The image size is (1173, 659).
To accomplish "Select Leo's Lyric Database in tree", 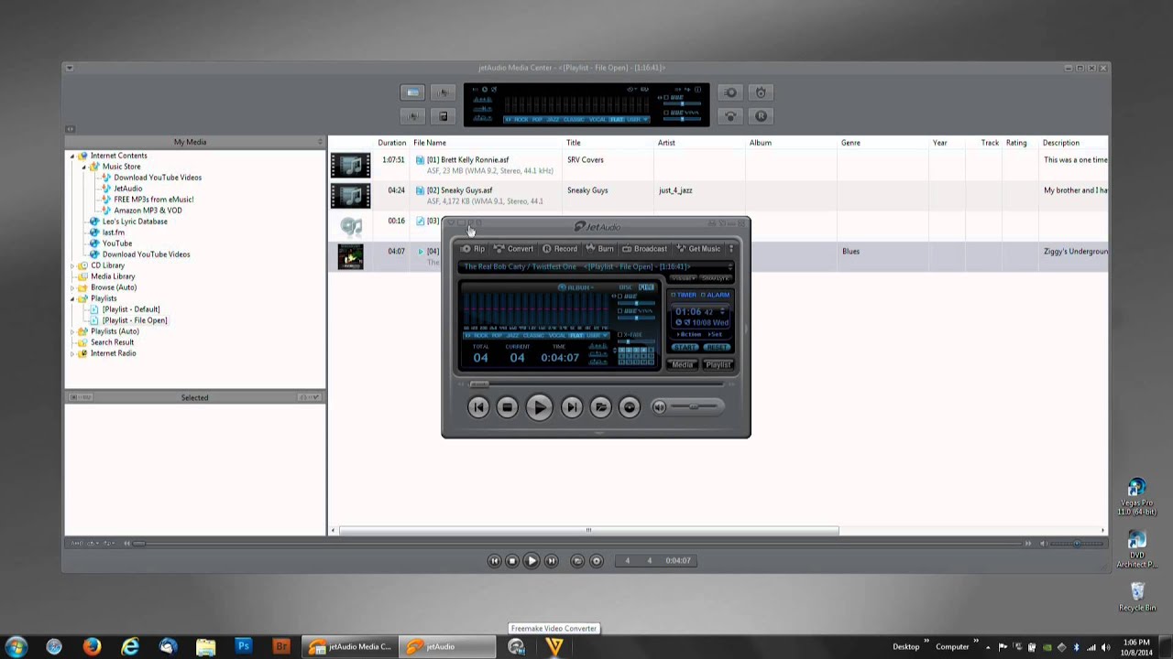I will (x=135, y=221).
